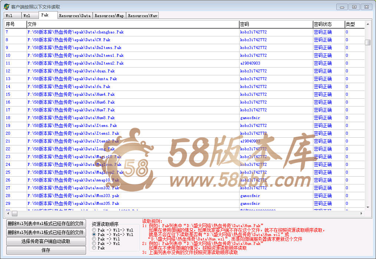Select row with CW.Pak file
The image size is (376, 259).
pos(185,40)
